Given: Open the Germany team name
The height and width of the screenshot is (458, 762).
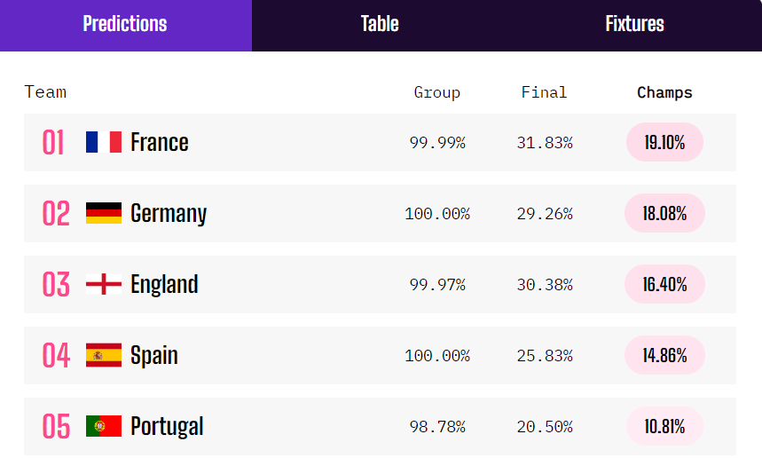Looking at the screenshot, I should [x=169, y=213].
